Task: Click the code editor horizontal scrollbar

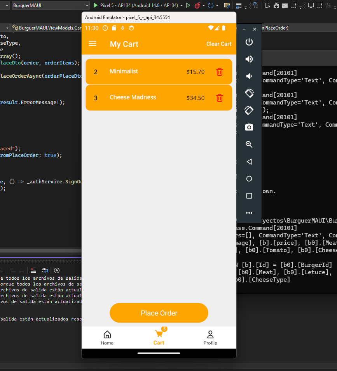Action: pyautogui.click(x=41, y=250)
